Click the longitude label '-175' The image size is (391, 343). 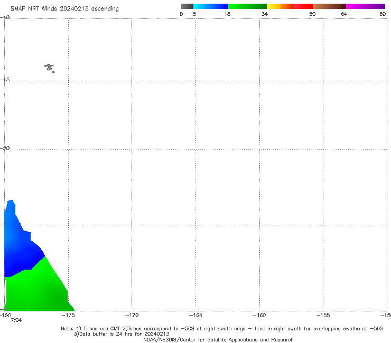point(68,315)
